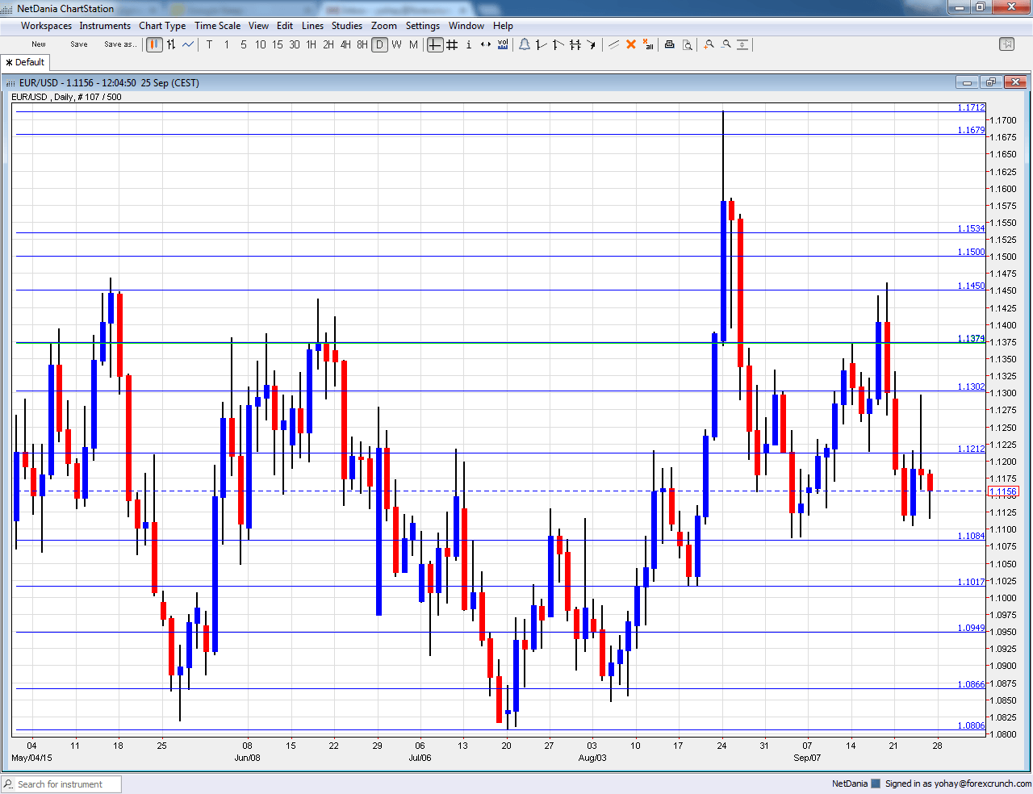Open the Workspaces menu
The height and width of the screenshot is (794, 1033).
46,26
